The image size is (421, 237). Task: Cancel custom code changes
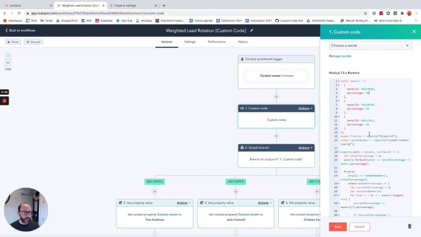pos(360,226)
